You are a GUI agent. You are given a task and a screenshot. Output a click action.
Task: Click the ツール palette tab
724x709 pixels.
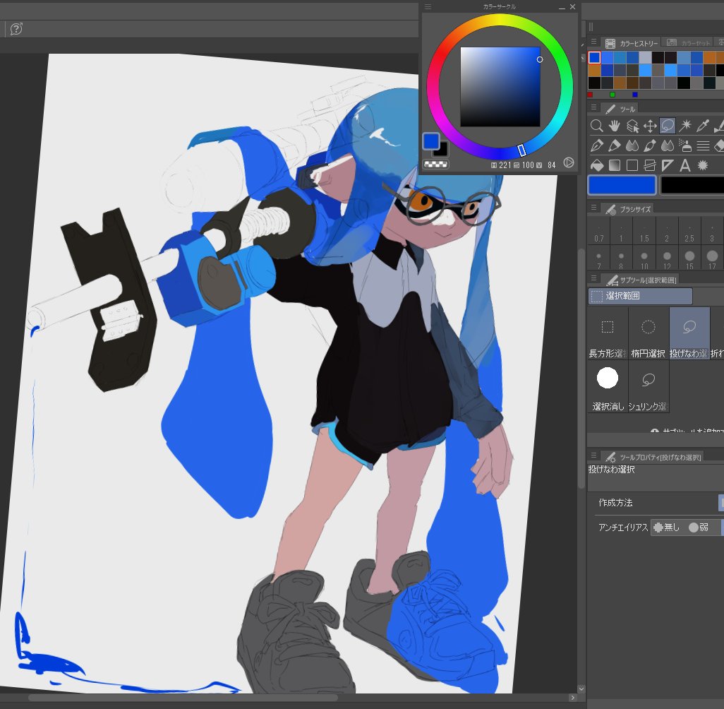620,109
